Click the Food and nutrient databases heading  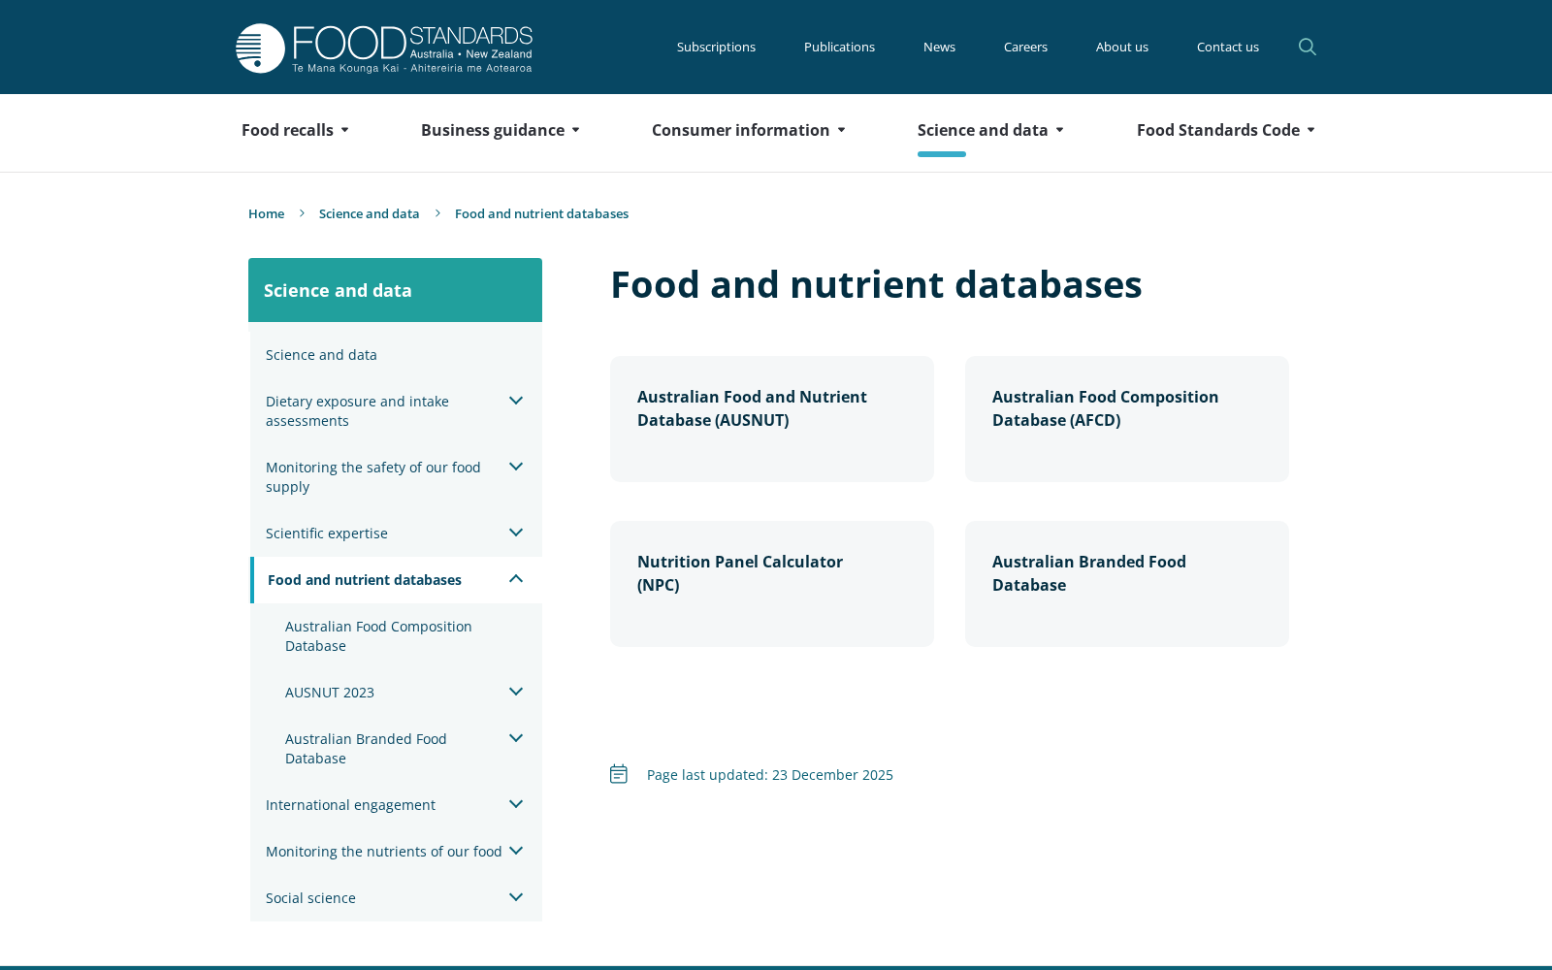[x=876, y=284]
